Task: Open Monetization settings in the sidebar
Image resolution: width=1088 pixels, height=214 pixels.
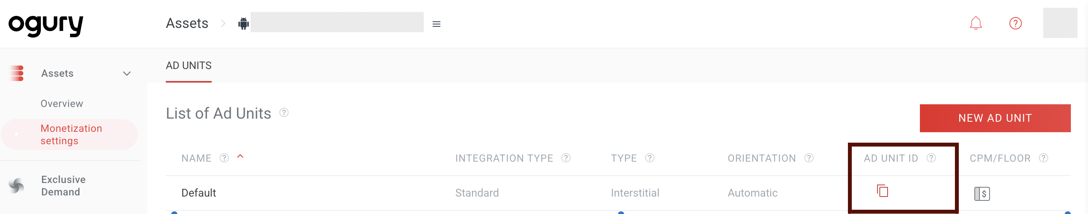Action: [71, 135]
